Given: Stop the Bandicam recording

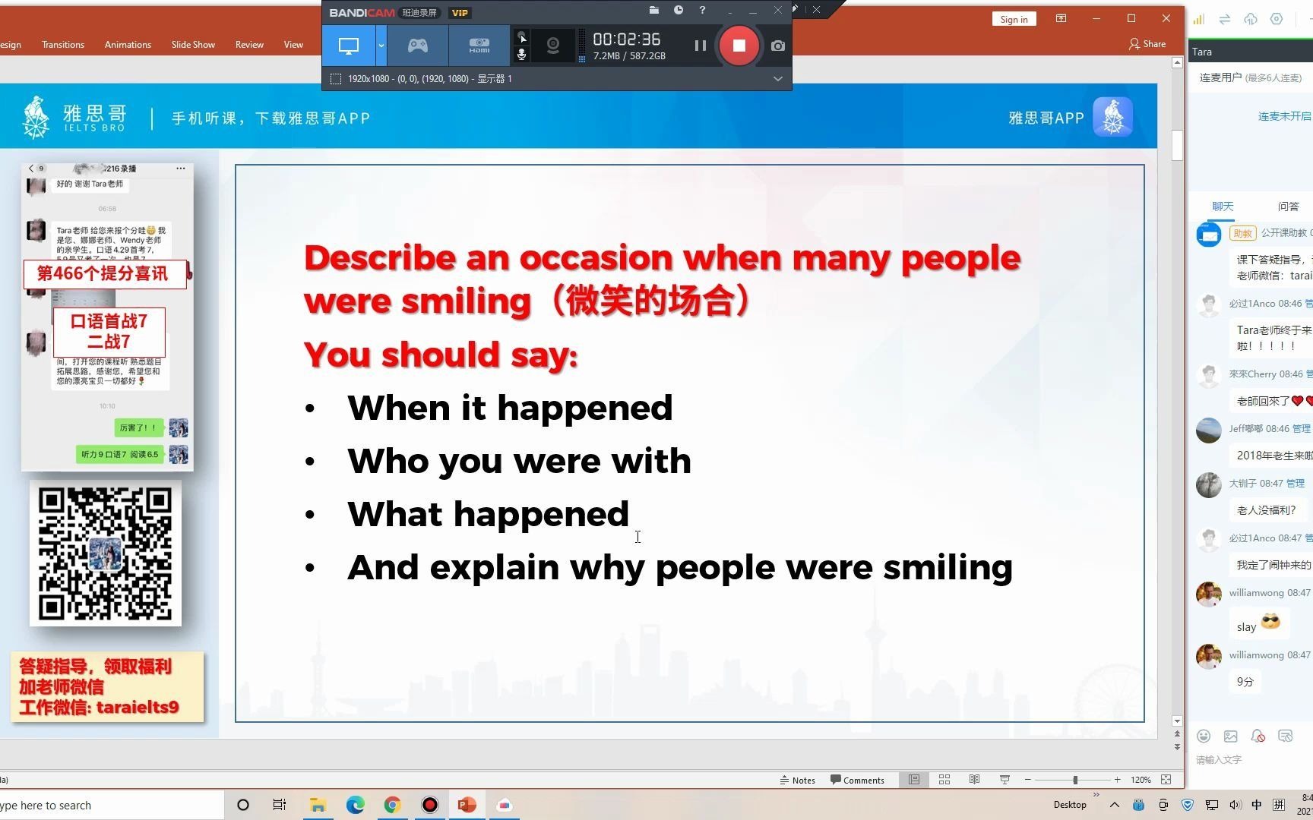Looking at the screenshot, I should (739, 46).
